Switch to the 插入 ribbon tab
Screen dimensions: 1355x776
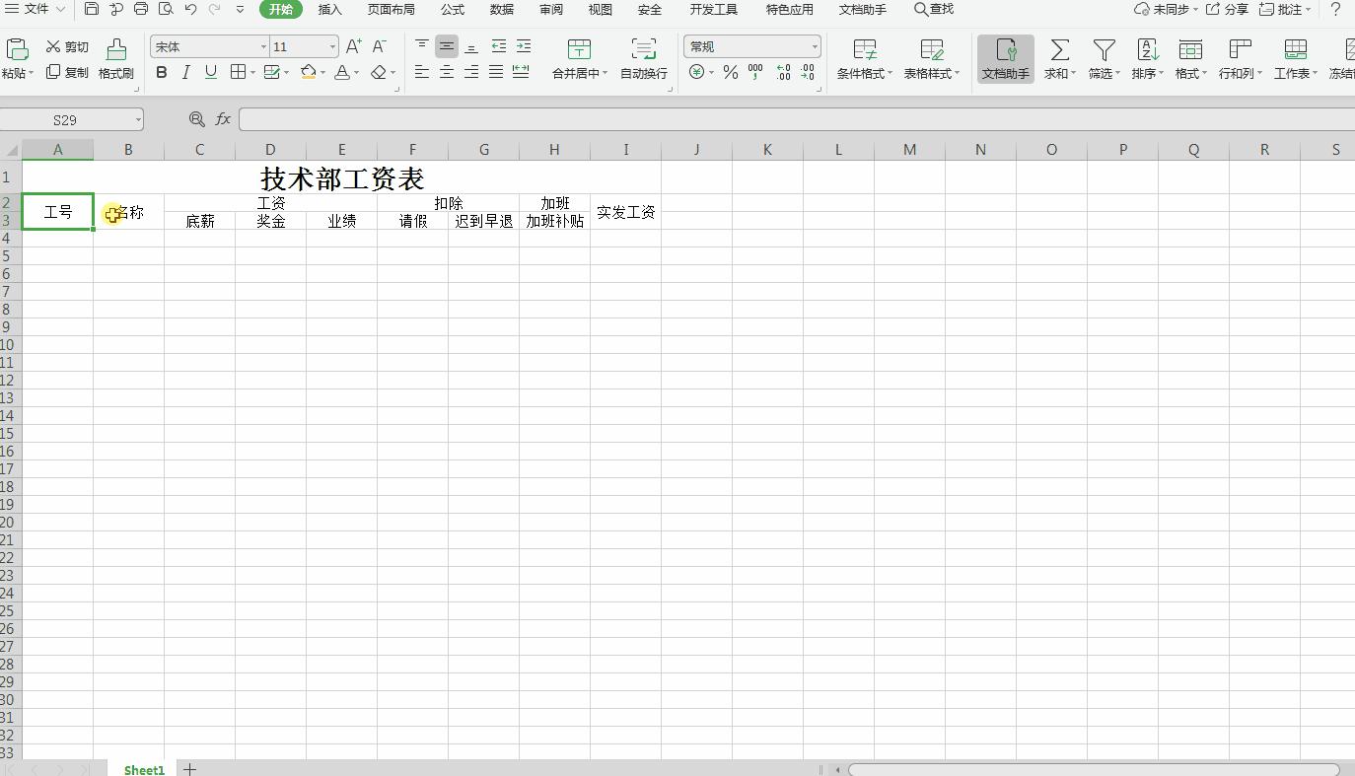click(x=329, y=9)
